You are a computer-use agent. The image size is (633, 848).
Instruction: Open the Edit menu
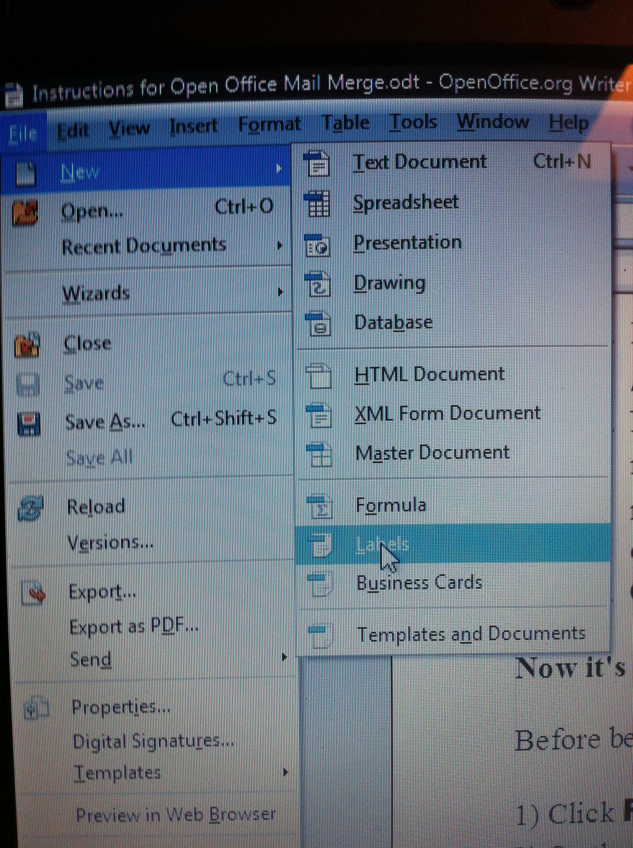(73, 130)
